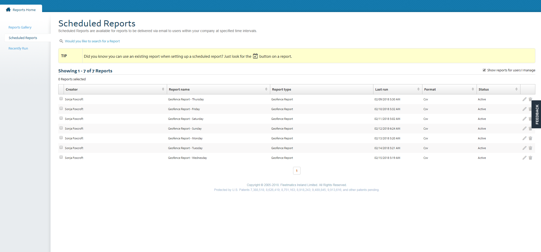
Task: Edit the Geofence Report - Thursday schedule
Action: click(x=524, y=99)
